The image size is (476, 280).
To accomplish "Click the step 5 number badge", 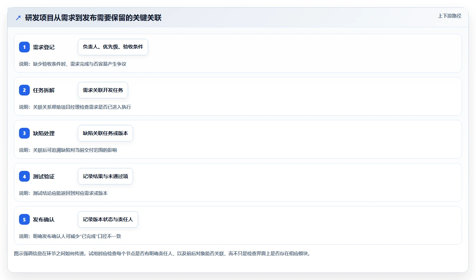I will coord(24,219).
